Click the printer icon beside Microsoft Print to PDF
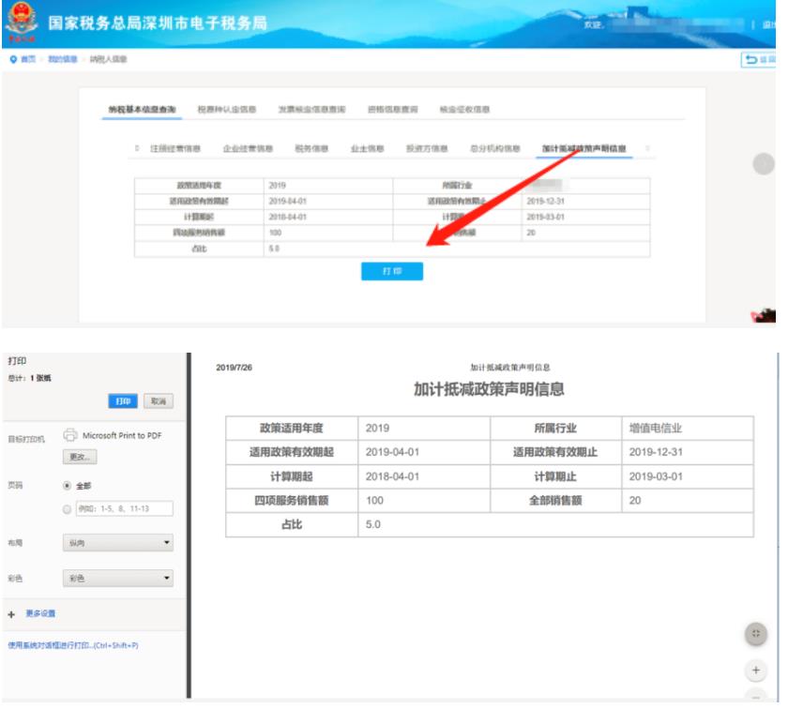Screen dimensions: 788x709 point(70,435)
